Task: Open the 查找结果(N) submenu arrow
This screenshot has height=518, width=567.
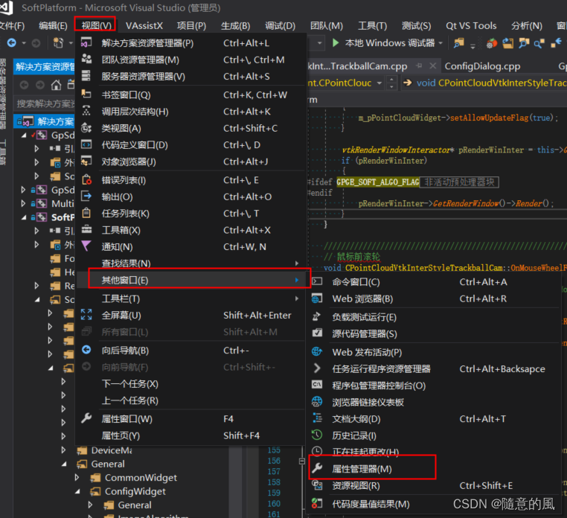Action: pyautogui.click(x=297, y=263)
